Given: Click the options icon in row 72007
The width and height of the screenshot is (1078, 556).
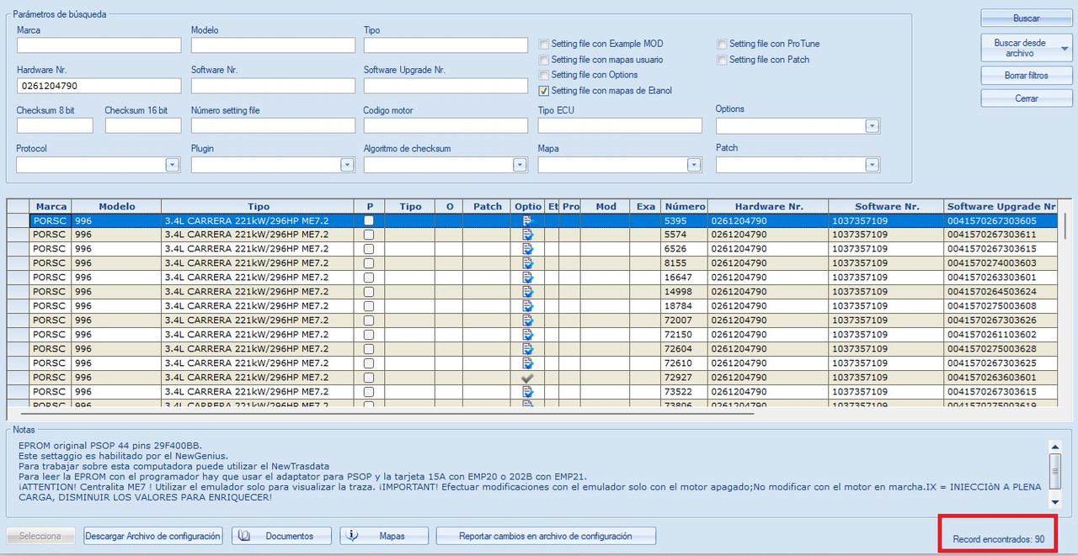Looking at the screenshot, I should (528, 320).
